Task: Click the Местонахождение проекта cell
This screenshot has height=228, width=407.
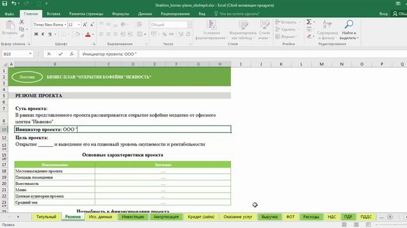Action: pyautogui.click(x=55, y=171)
